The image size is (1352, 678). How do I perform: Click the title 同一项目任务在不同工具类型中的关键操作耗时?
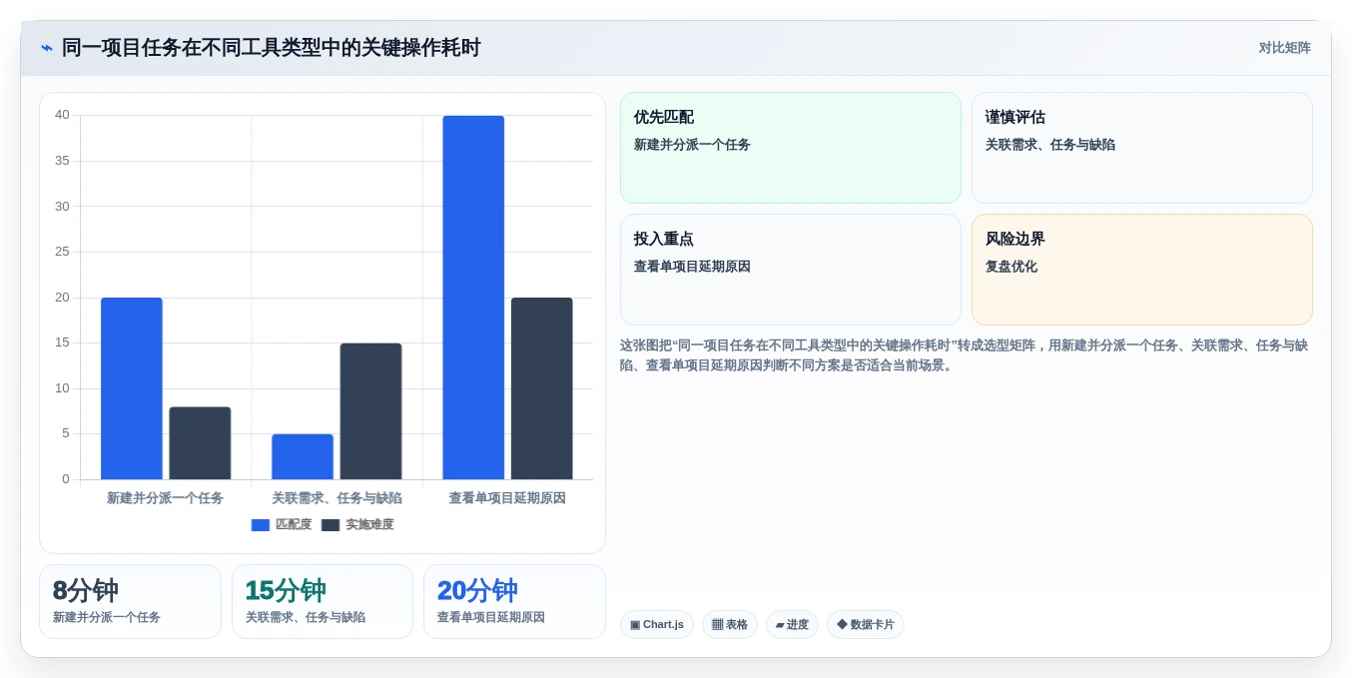pos(272,48)
